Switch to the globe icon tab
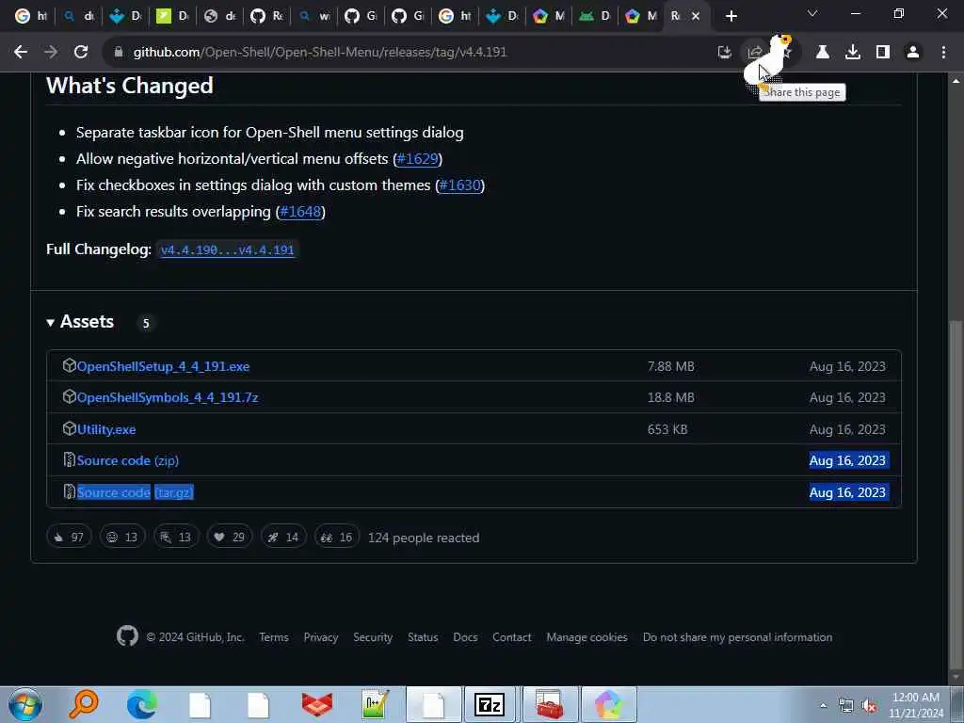The width and height of the screenshot is (964, 723). [219, 16]
